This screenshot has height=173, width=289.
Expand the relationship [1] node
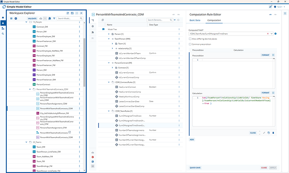(x=112, y=48)
